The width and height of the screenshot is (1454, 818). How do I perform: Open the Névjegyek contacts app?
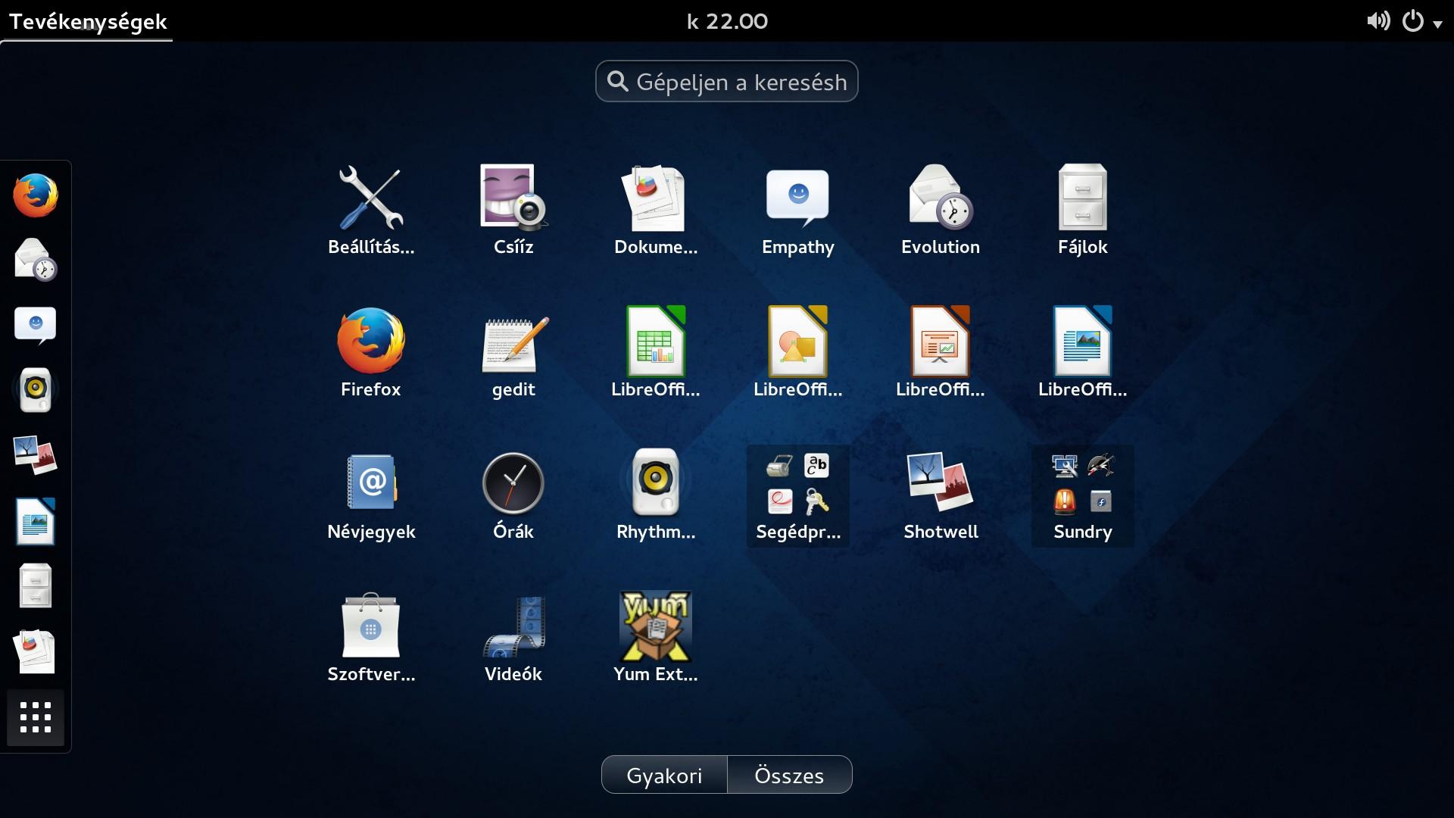point(371,495)
